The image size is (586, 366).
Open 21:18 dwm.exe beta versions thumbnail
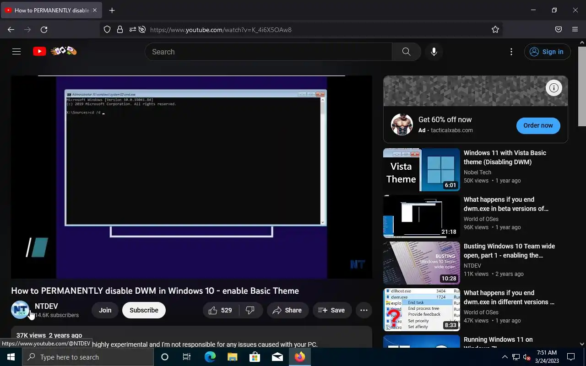[x=421, y=216]
